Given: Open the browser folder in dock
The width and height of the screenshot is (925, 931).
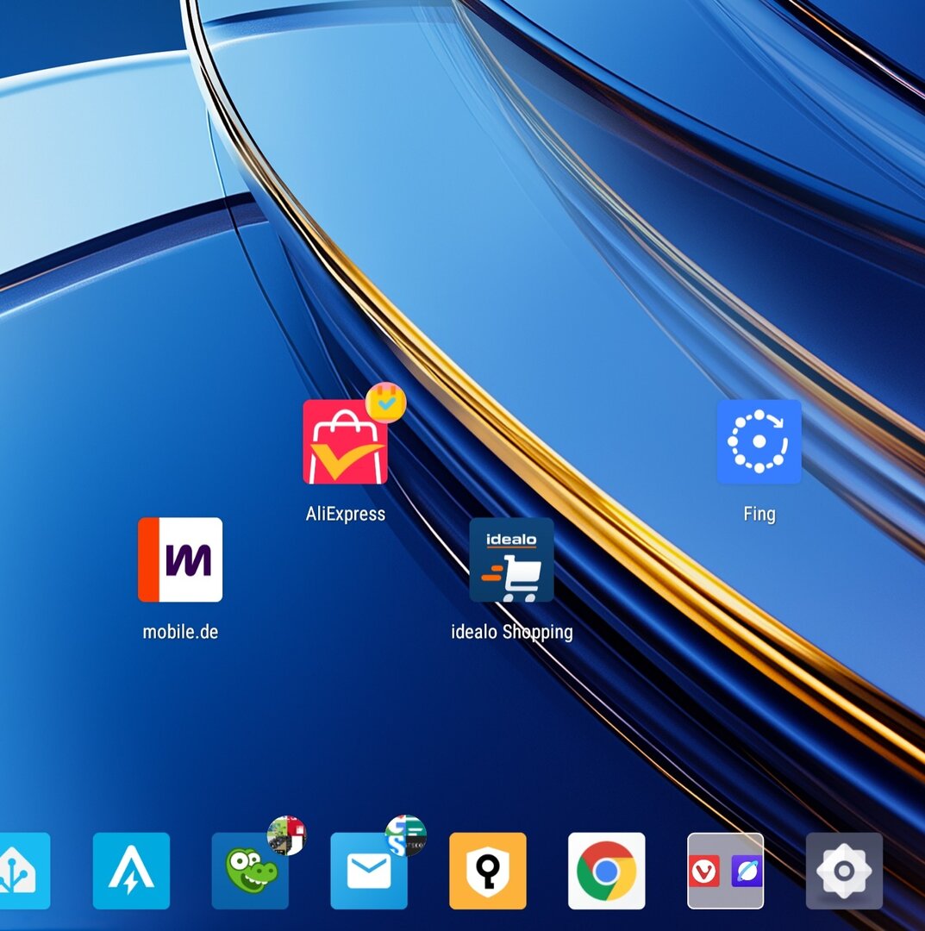Looking at the screenshot, I should click(x=725, y=871).
